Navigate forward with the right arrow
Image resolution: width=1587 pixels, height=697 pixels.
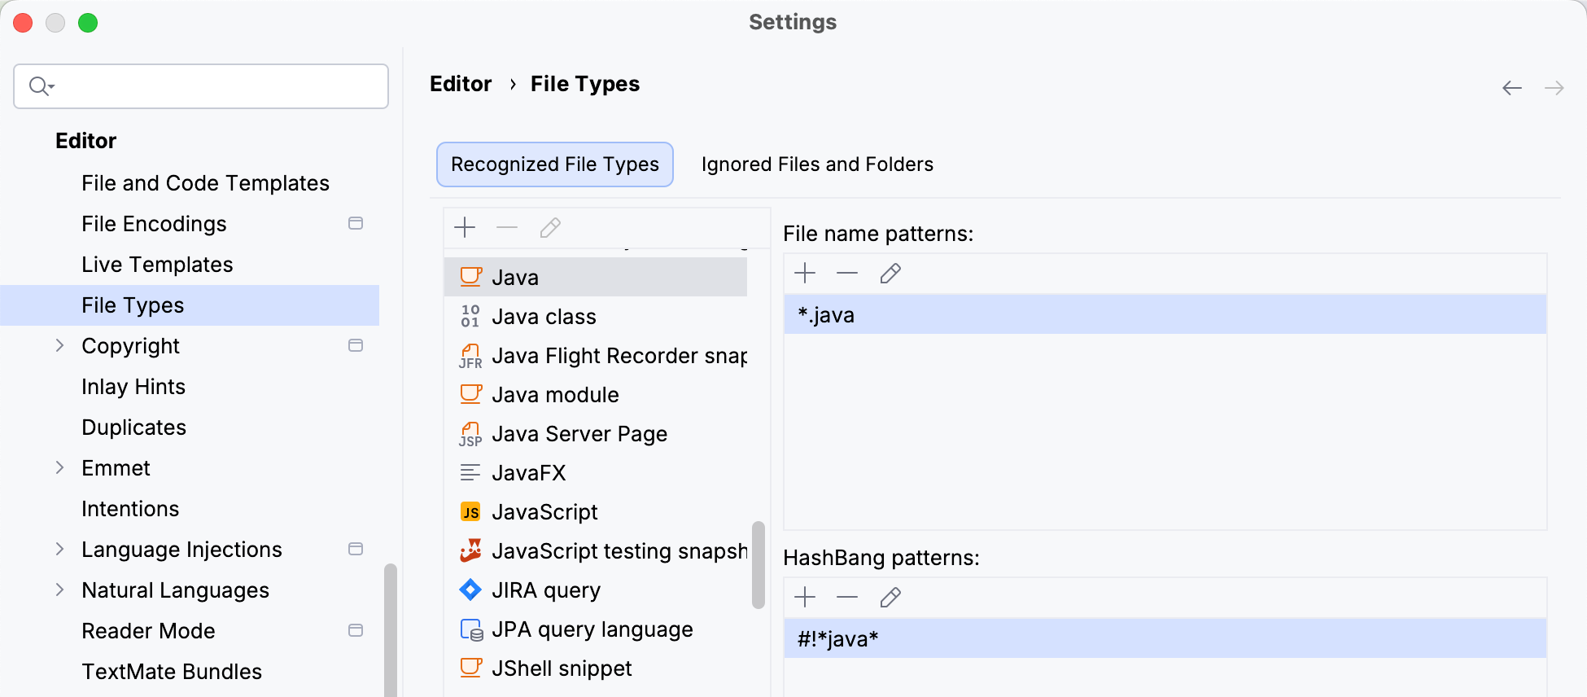point(1554,88)
